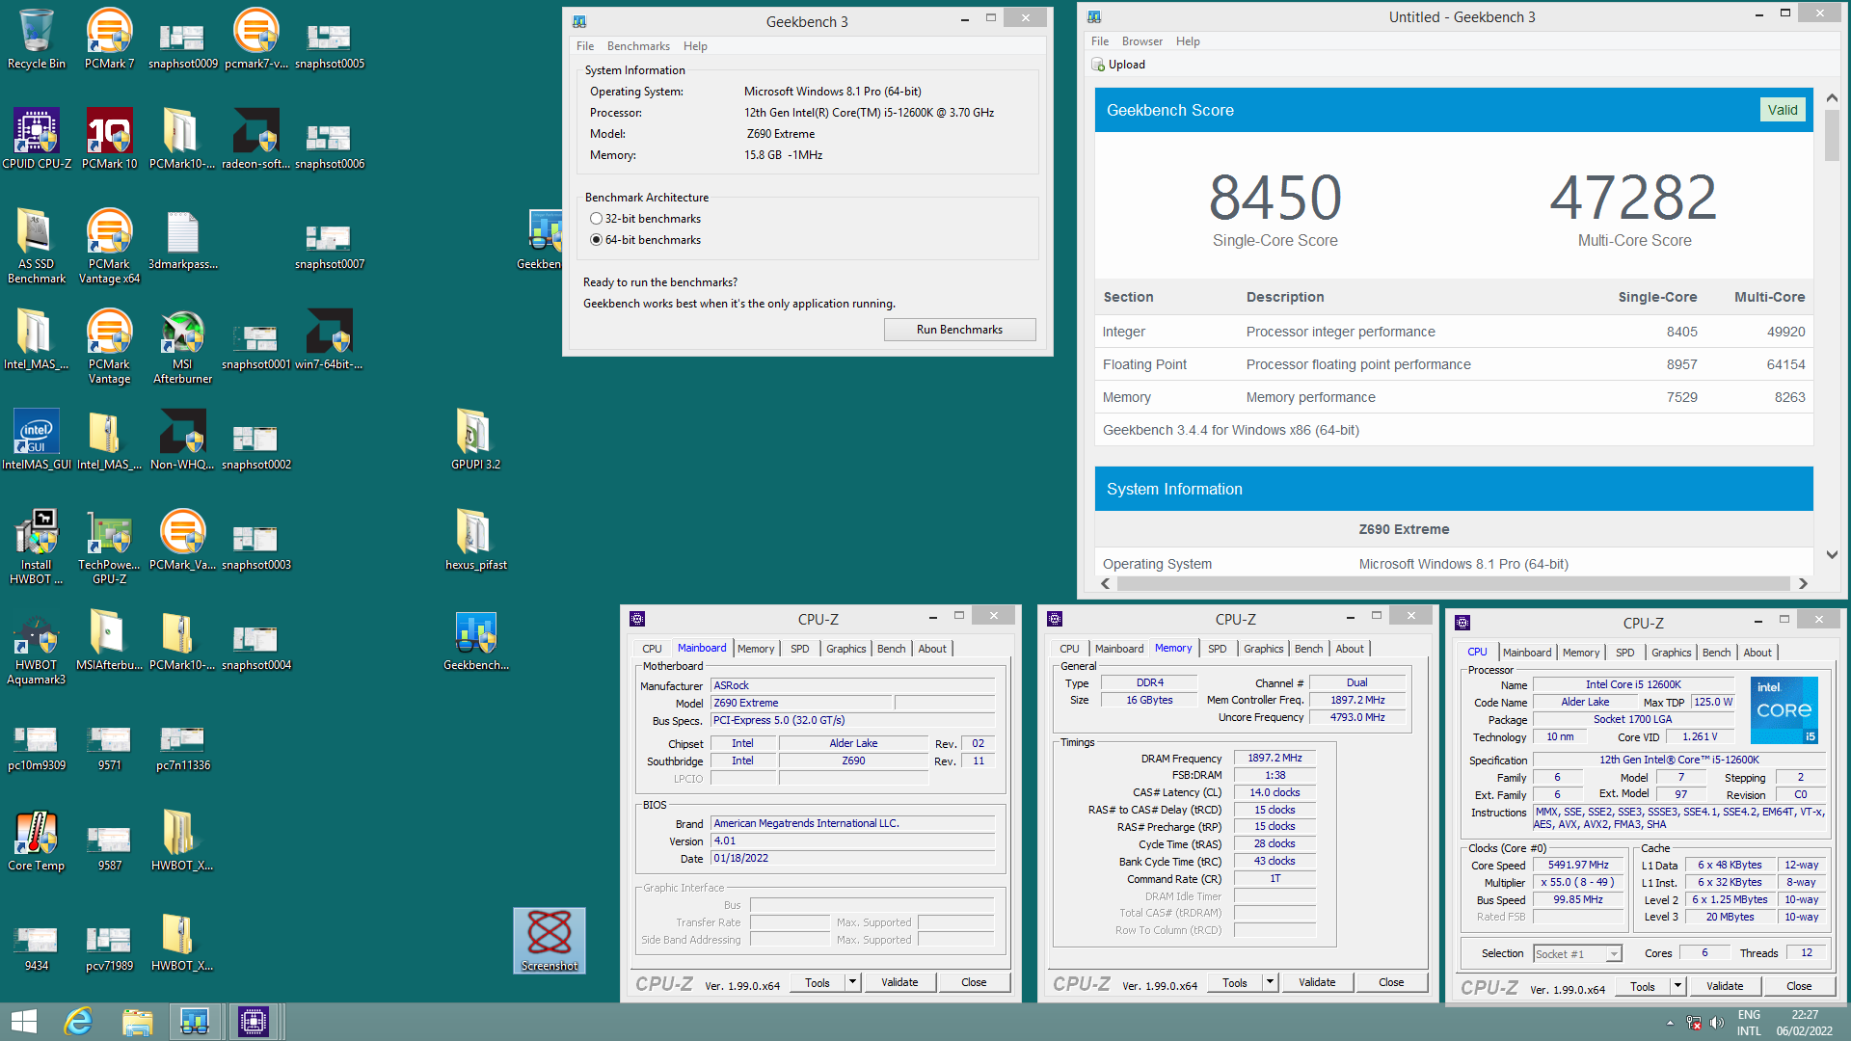Click Validate in rightmost CPU-Z window
1851x1041 pixels.
(1725, 986)
